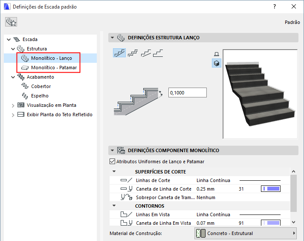Collapse the Contornos group
Screen dimensions: 304x241
[114, 206]
